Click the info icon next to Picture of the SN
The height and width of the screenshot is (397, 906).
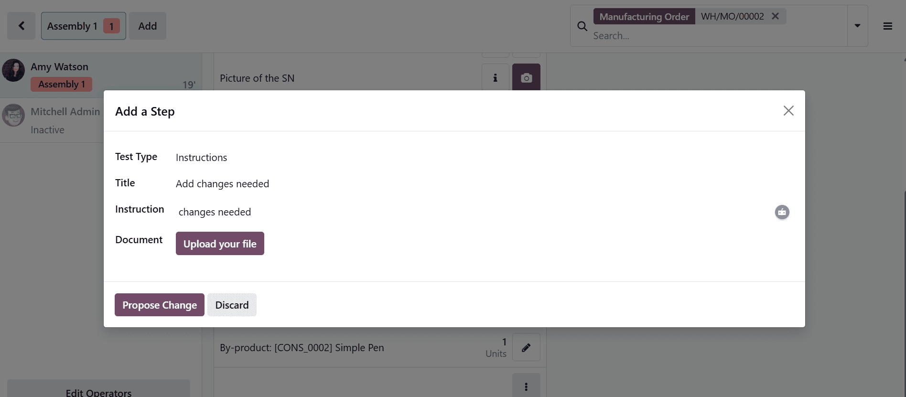(x=495, y=77)
